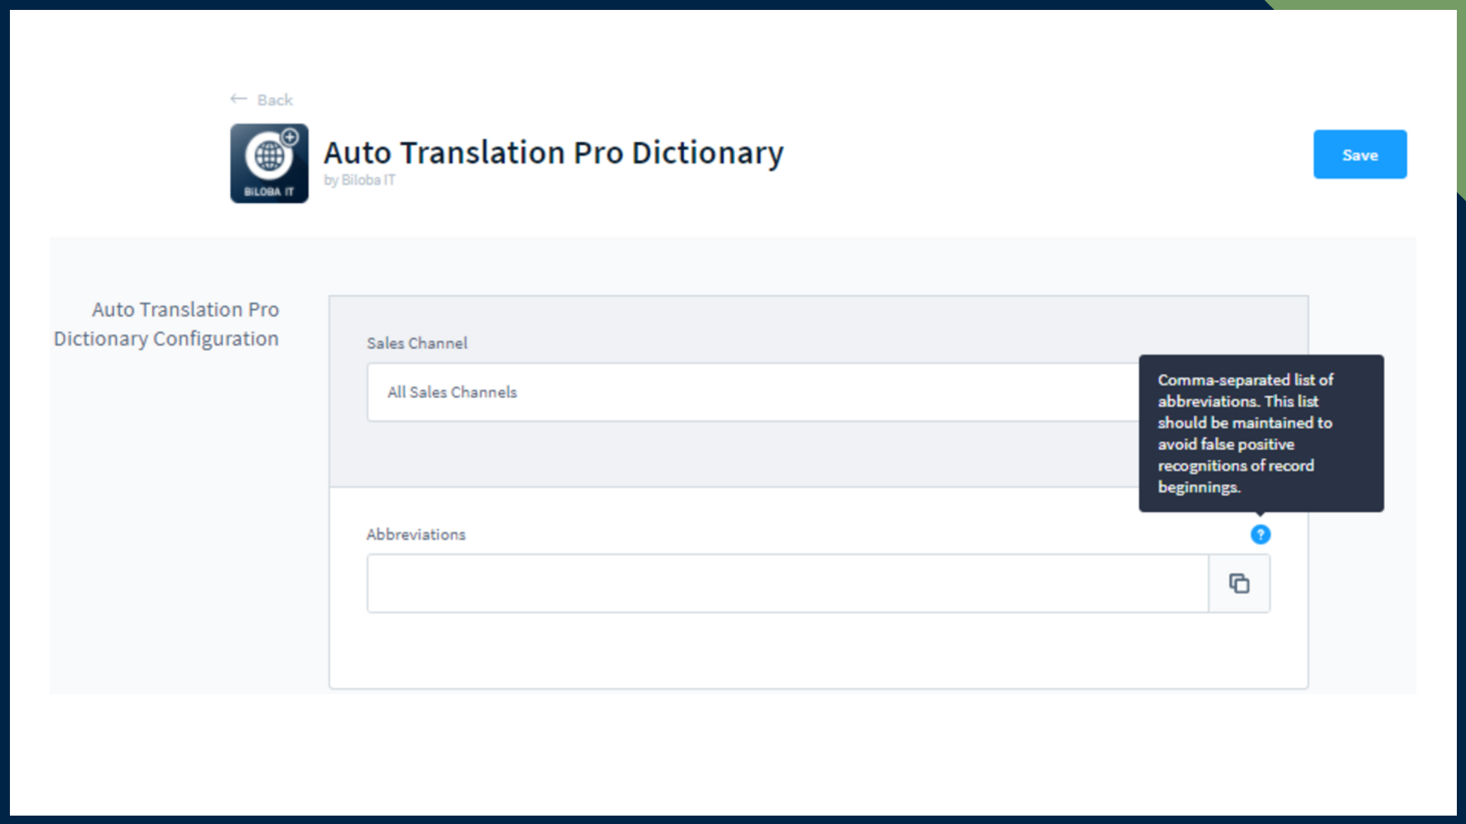This screenshot has height=824, width=1466.
Task: Select the globe symbol in the header icon
Action: (267, 154)
